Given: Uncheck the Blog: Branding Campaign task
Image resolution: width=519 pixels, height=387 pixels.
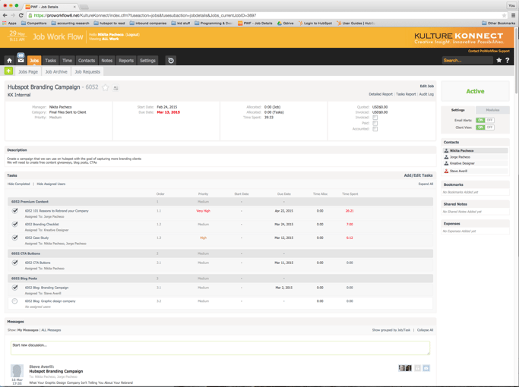Looking at the screenshot, I should (x=15, y=288).
